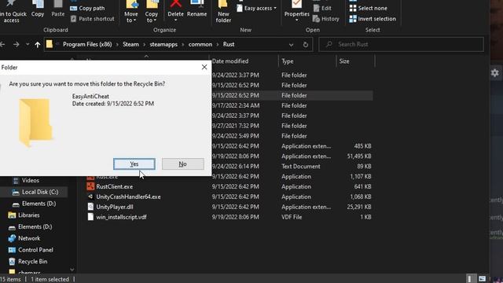Screen dimensions: 503x283
Task: Go forward in folder history
Action: [16, 45]
